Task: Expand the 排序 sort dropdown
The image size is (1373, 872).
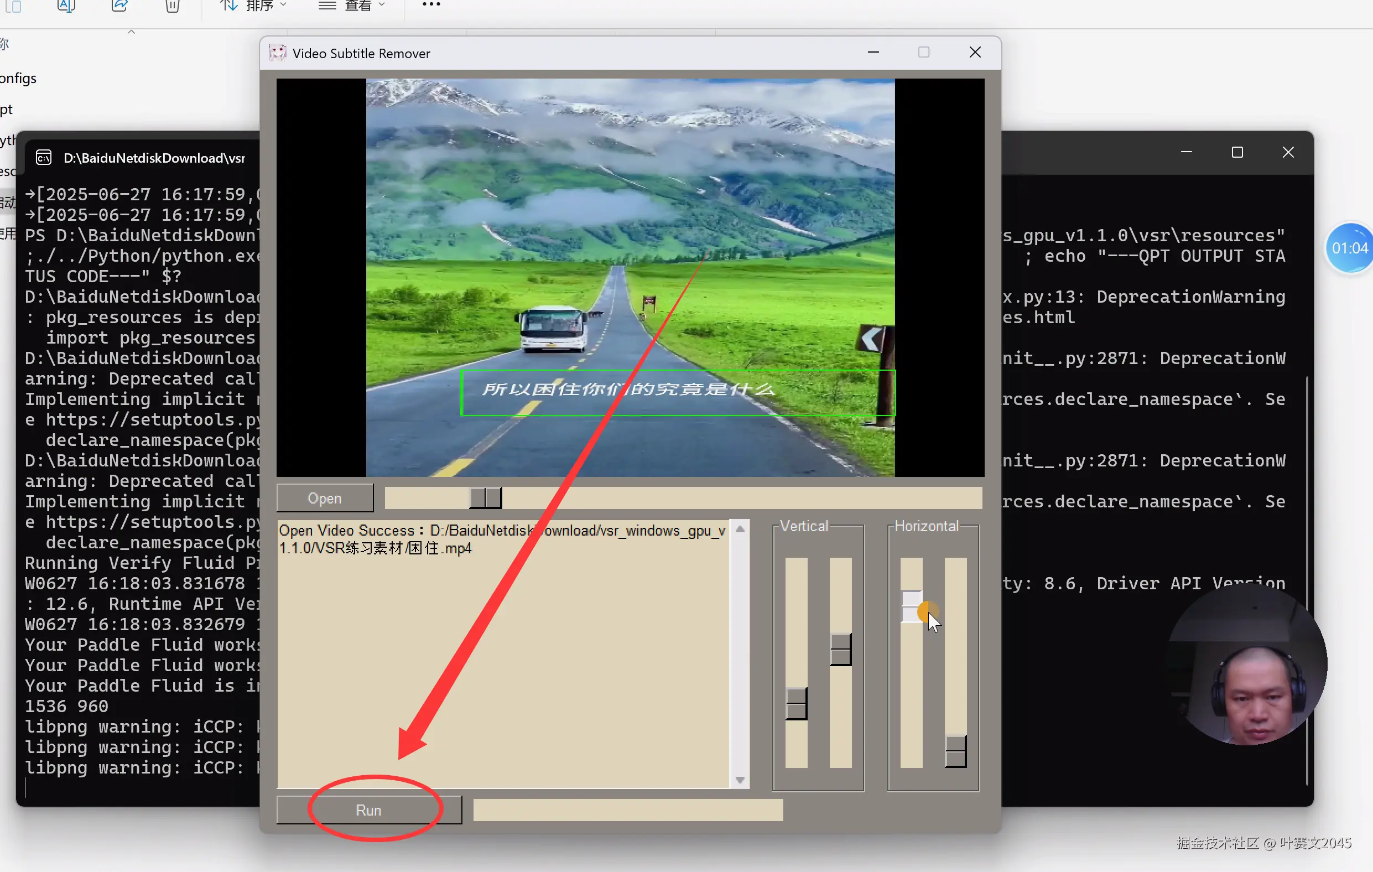Action: [253, 6]
